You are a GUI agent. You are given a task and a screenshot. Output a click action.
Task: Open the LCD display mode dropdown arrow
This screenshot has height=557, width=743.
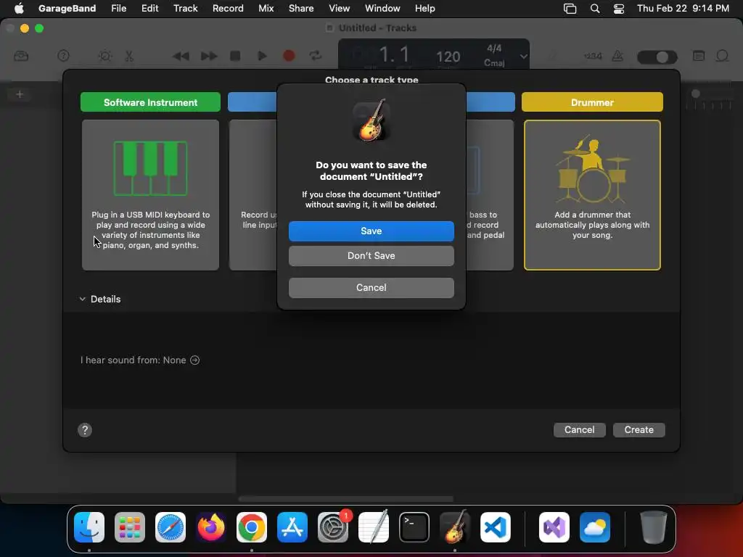point(523,57)
